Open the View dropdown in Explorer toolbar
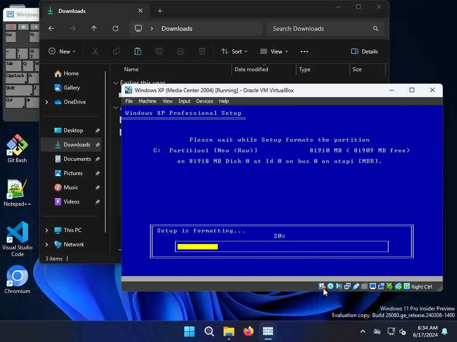Image resolution: width=457 pixels, height=342 pixels. [x=274, y=52]
